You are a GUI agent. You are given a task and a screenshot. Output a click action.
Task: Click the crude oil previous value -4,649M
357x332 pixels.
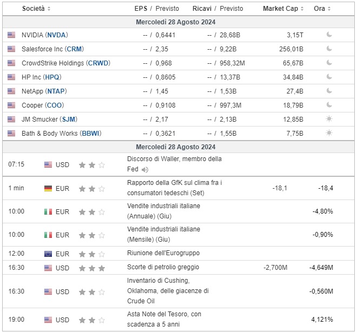[x=321, y=268]
